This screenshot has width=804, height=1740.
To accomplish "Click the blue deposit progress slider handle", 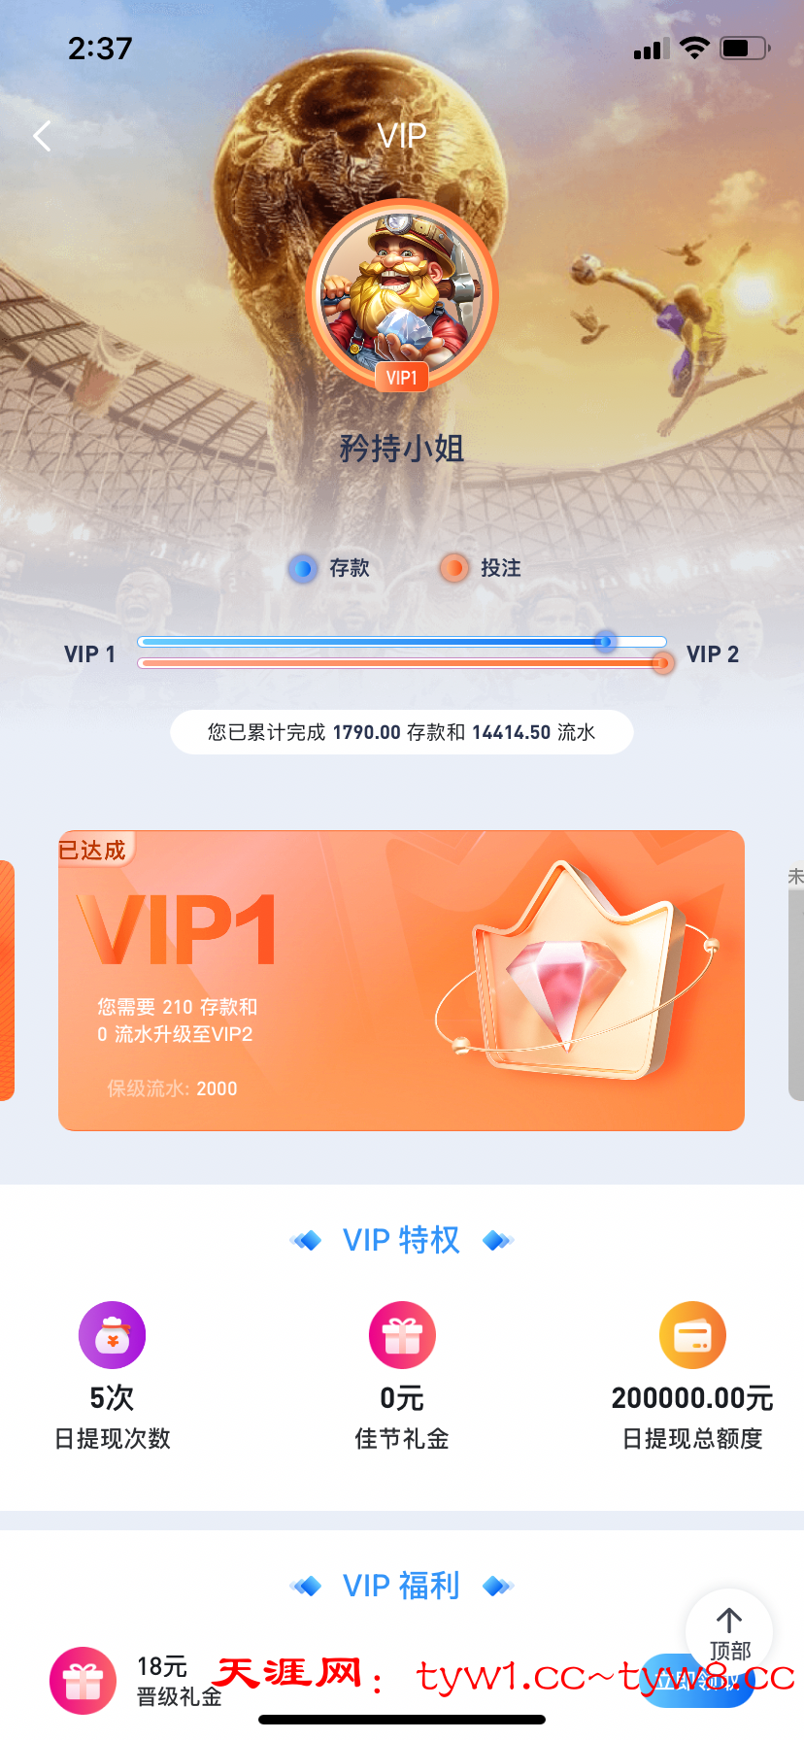I will pos(605,642).
